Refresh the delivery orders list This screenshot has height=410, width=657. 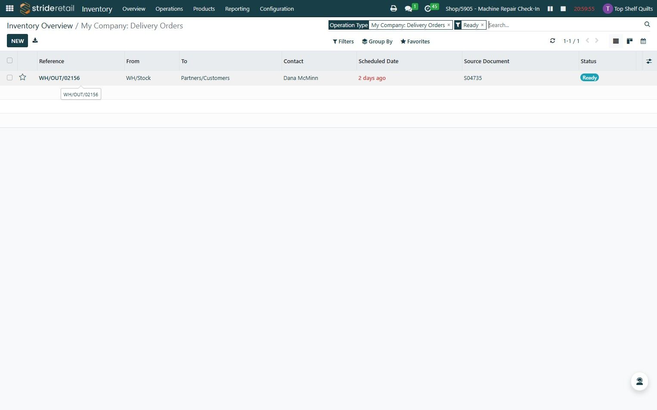(552, 41)
